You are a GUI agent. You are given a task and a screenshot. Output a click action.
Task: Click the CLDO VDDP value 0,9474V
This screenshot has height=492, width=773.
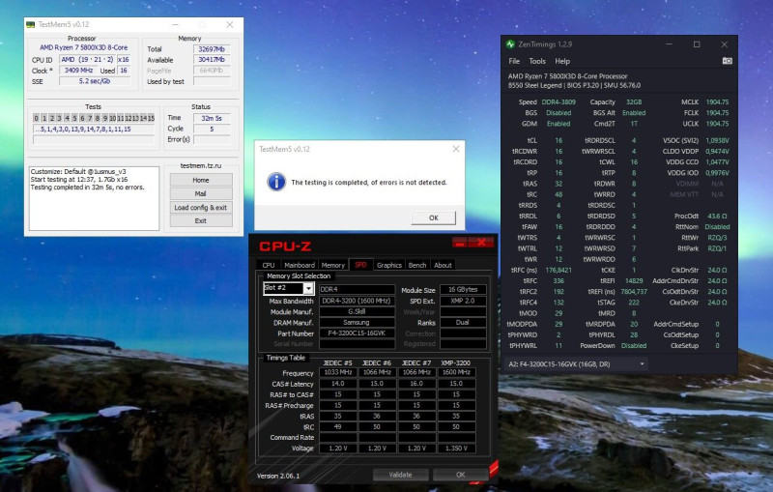point(717,152)
